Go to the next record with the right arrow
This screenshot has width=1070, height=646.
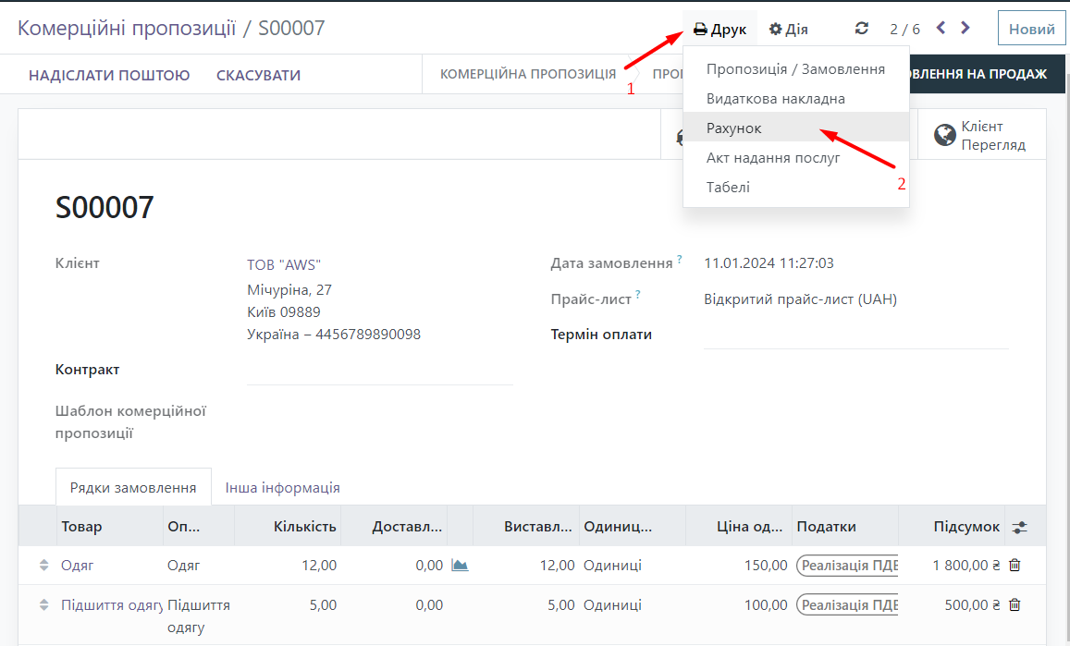(x=965, y=28)
